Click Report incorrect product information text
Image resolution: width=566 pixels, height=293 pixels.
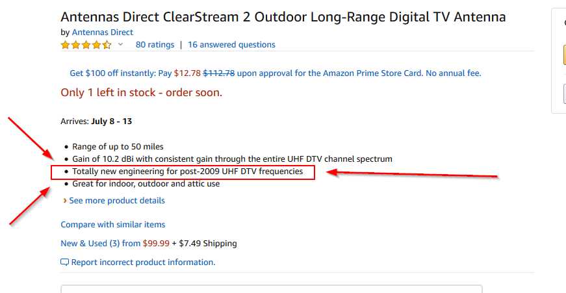pyautogui.click(x=143, y=262)
